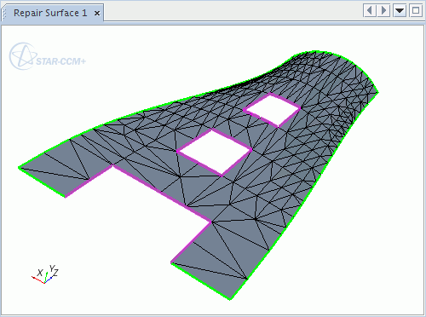The height and width of the screenshot is (317, 426).
Task: Open the tab list dropdown arrow
Action: click(x=400, y=11)
